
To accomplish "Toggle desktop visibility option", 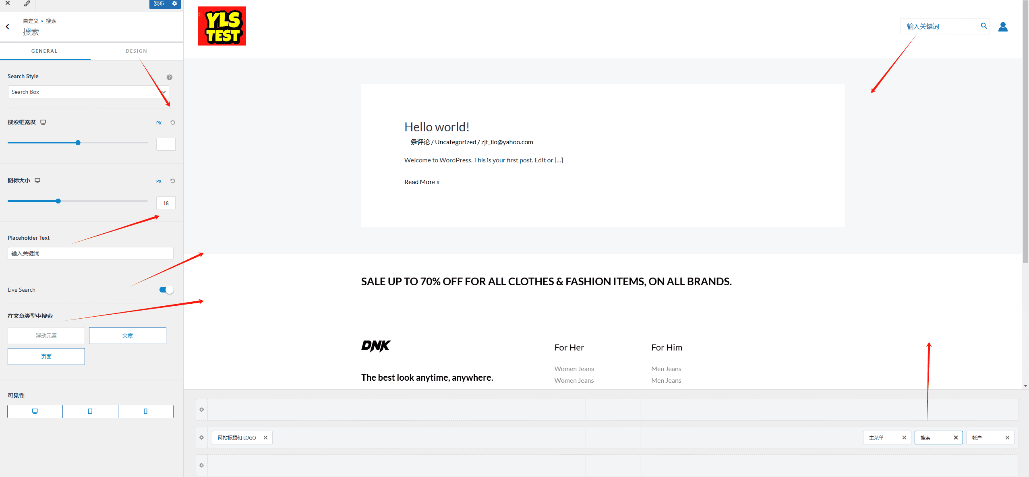I will tap(35, 411).
